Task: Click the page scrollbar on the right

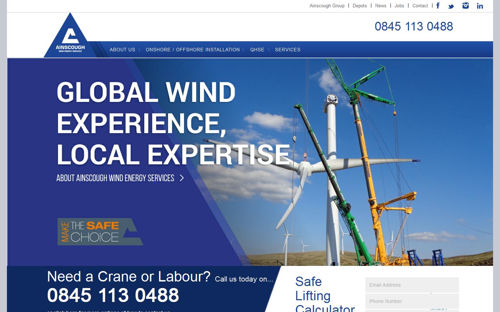Action: [x=497, y=156]
